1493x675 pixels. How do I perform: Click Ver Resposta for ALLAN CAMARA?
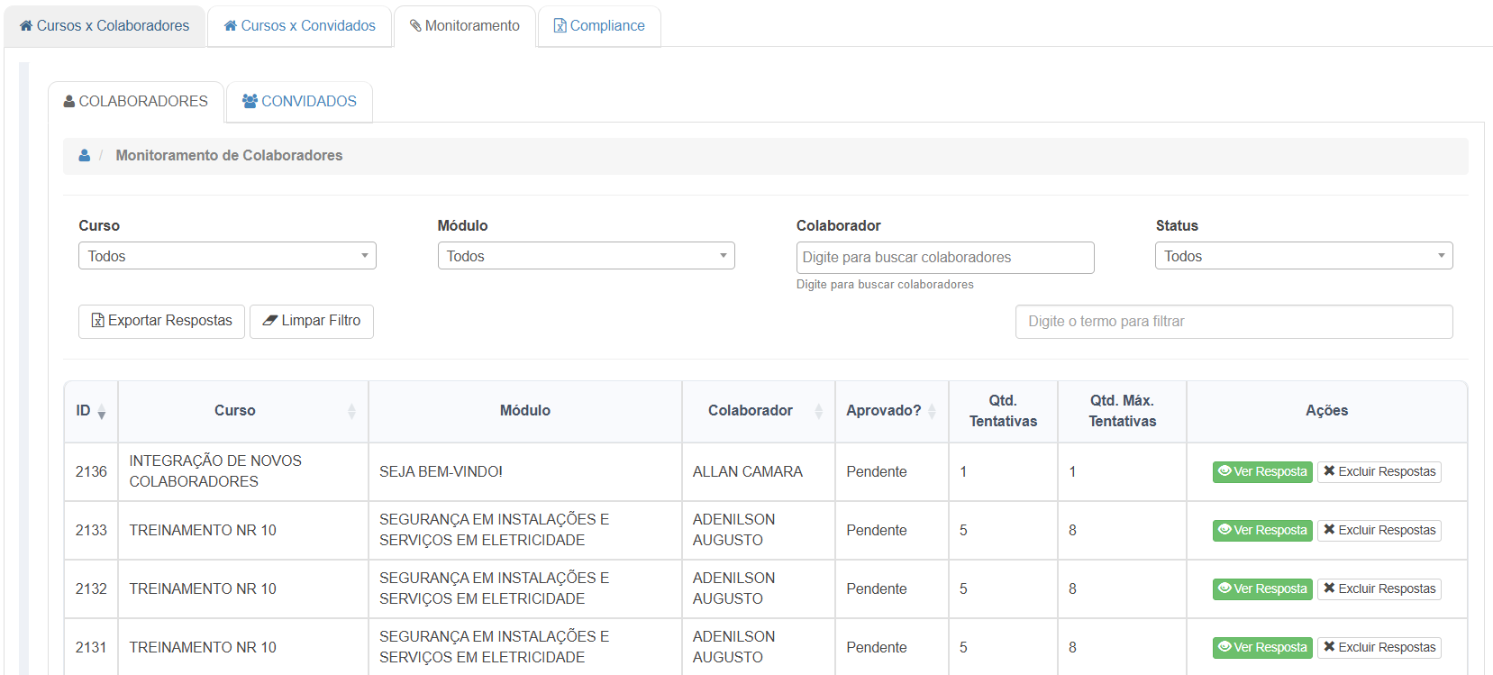coord(1261,472)
